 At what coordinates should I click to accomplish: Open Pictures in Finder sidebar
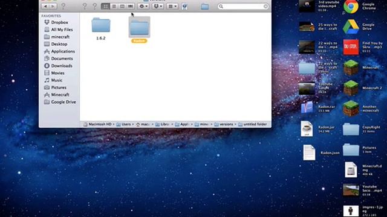pos(59,87)
